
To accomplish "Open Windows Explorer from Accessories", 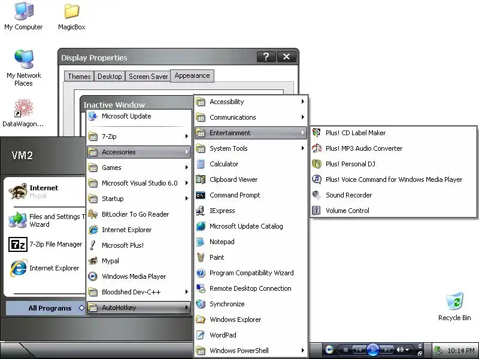I will pos(250,320).
